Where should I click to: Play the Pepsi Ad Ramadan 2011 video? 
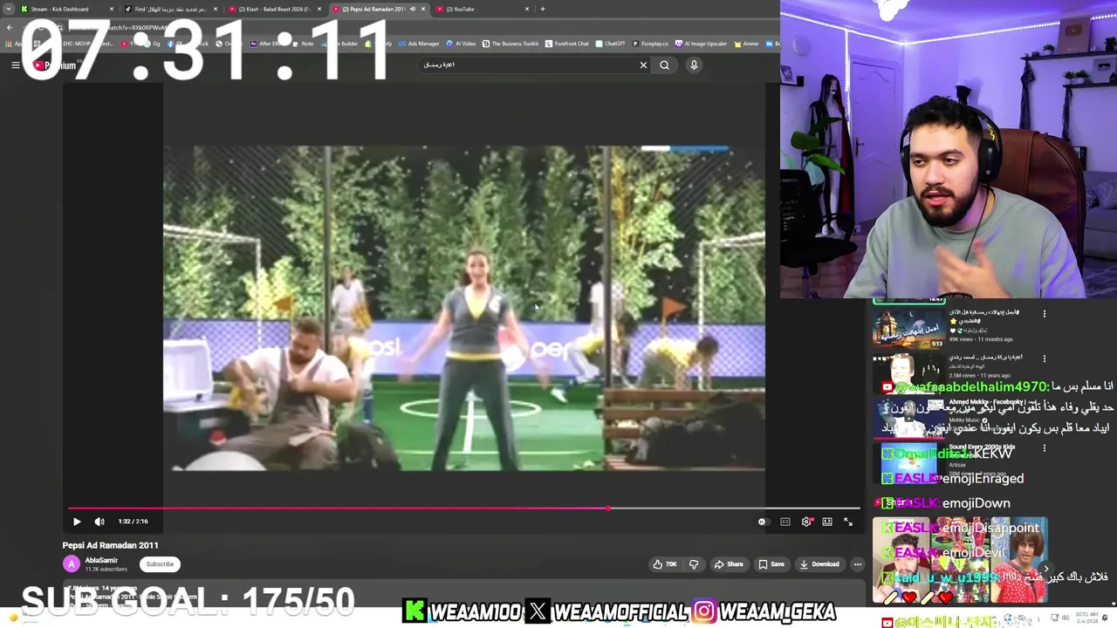coord(77,522)
